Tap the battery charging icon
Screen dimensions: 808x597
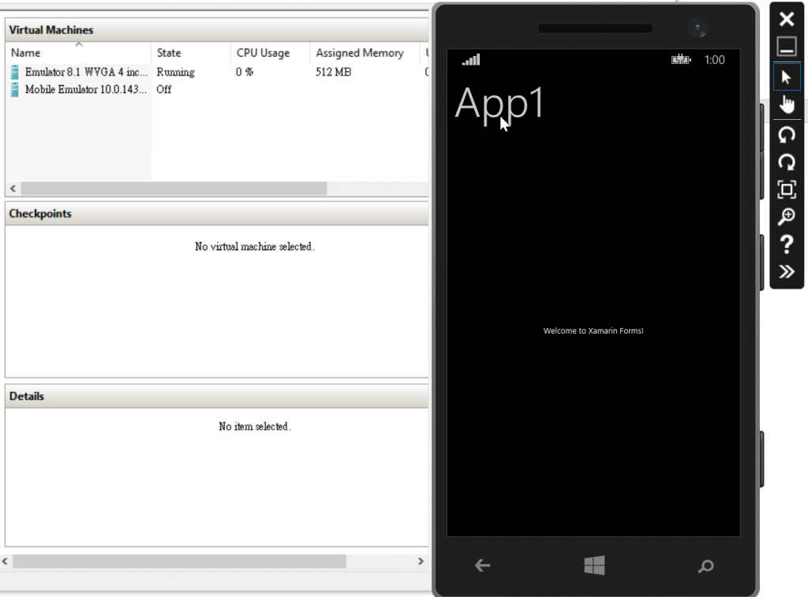pyautogui.click(x=681, y=60)
